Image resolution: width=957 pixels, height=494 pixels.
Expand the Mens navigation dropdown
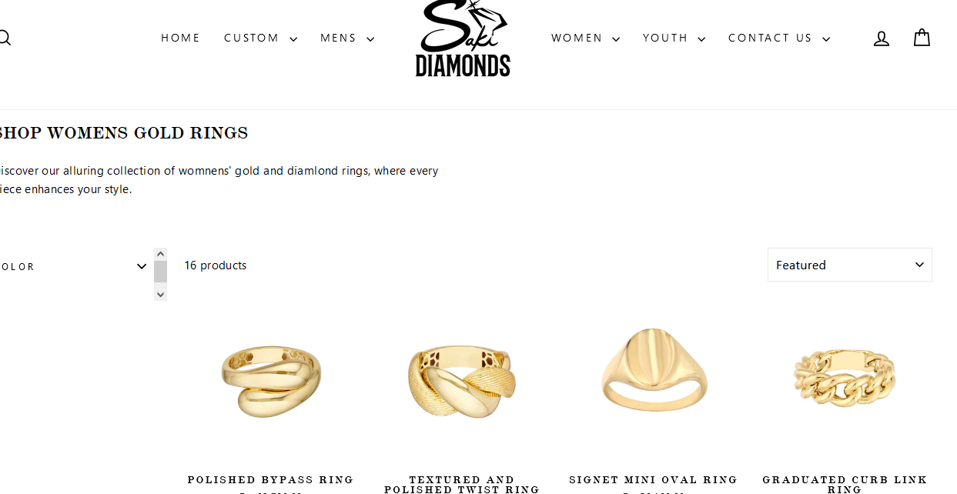coord(347,38)
